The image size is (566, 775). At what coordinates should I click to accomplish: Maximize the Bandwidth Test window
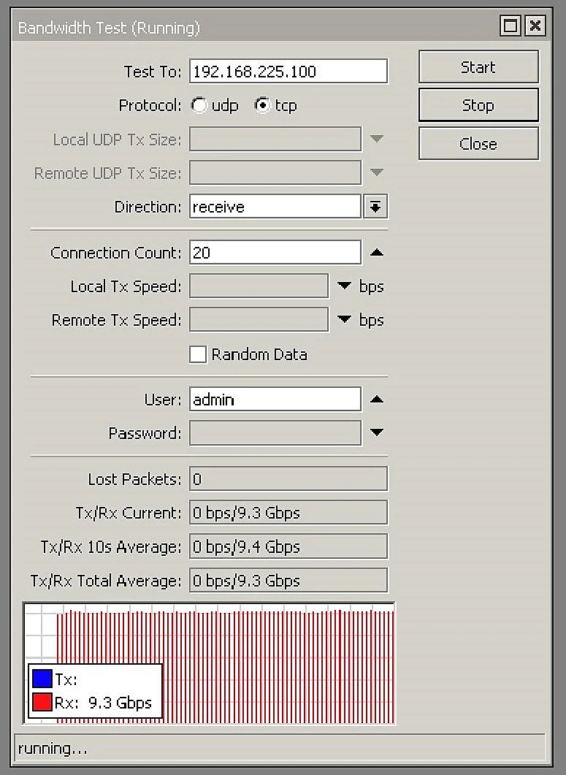511,27
